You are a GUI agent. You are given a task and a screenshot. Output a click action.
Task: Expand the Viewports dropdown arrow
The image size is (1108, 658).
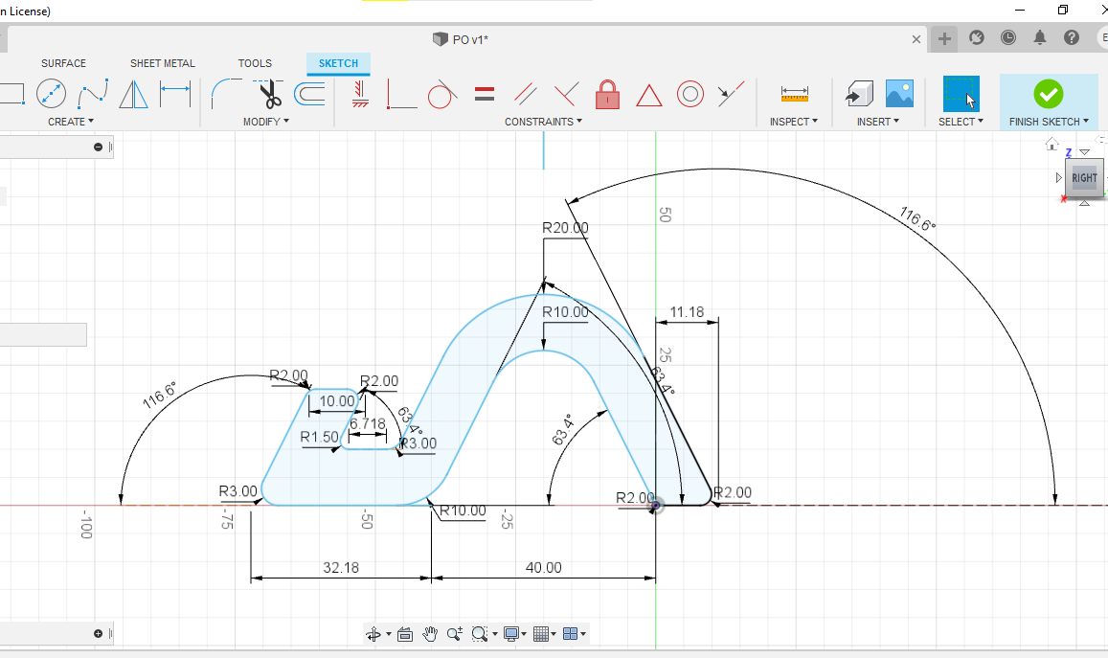click(583, 634)
